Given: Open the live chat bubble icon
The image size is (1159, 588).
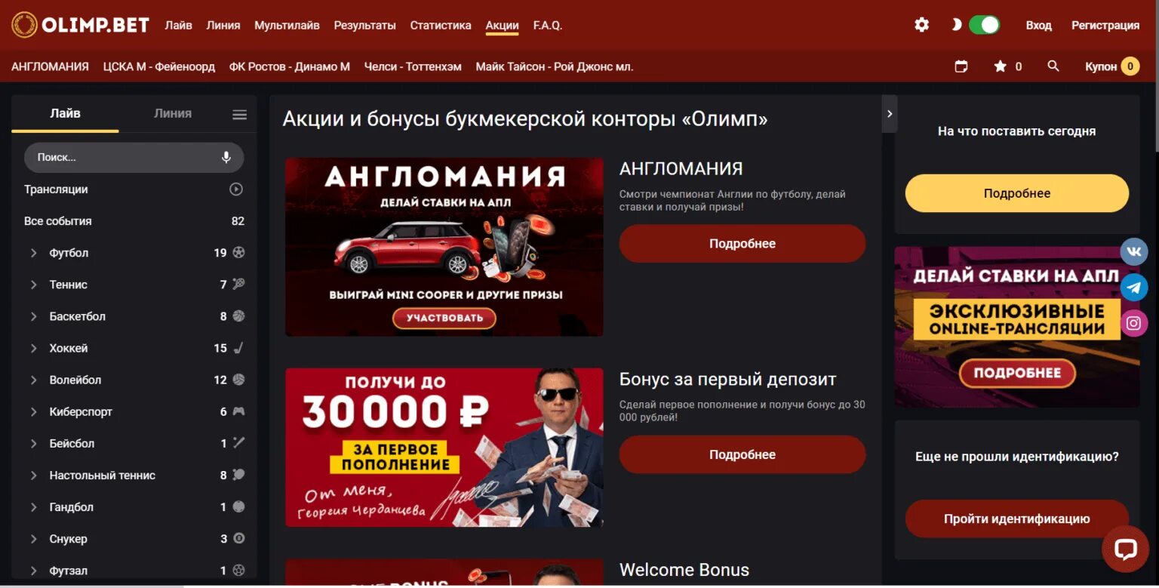Looking at the screenshot, I should click(x=1125, y=549).
